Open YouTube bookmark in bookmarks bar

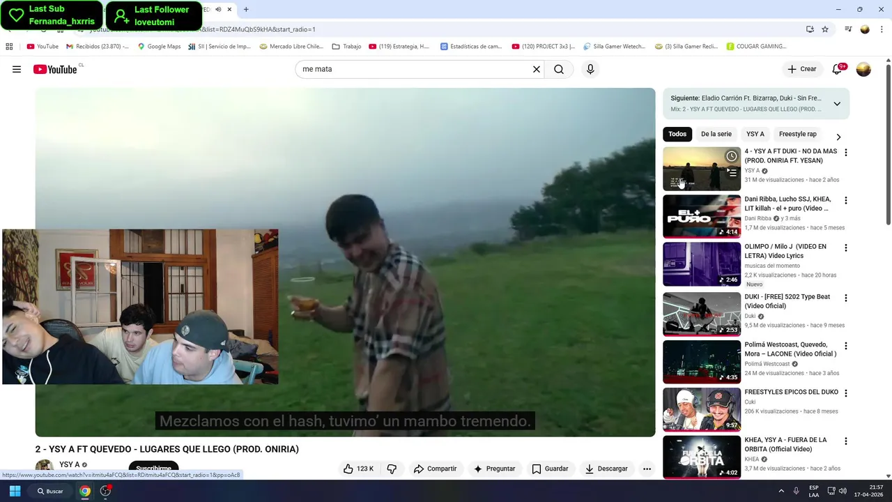[43, 47]
